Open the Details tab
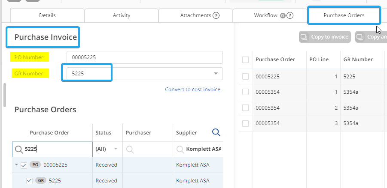This screenshot has width=387, height=188. click(47, 15)
